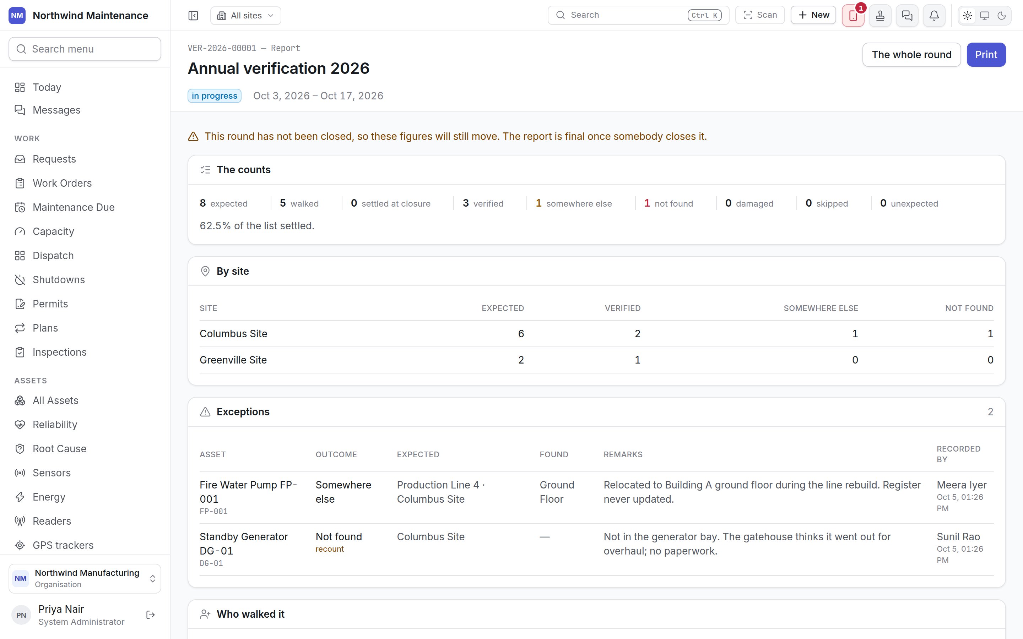The width and height of the screenshot is (1023, 639).
Task: Click the Exceptions warning icon
Action: point(205,412)
